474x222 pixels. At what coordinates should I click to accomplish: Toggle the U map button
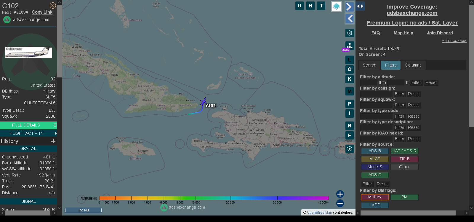tap(300, 6)
